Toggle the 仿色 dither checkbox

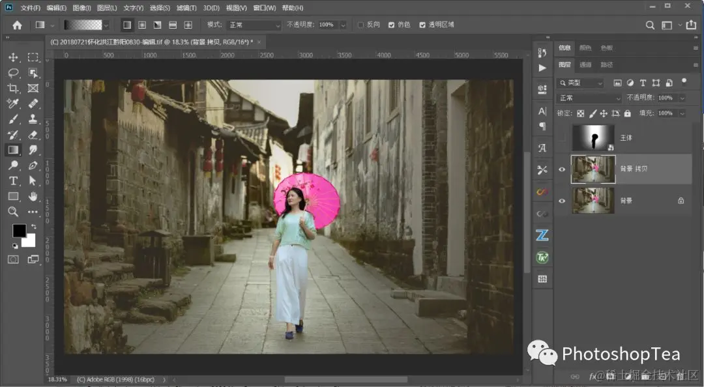[x=392, y=25]
